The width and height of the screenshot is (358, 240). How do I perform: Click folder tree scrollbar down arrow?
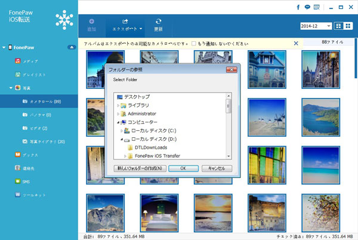click(229, 156)
